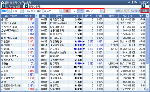Select the 은행/투자서비스 sector row
The height and width of the screenshot is (92, 150).
[18, 30]
